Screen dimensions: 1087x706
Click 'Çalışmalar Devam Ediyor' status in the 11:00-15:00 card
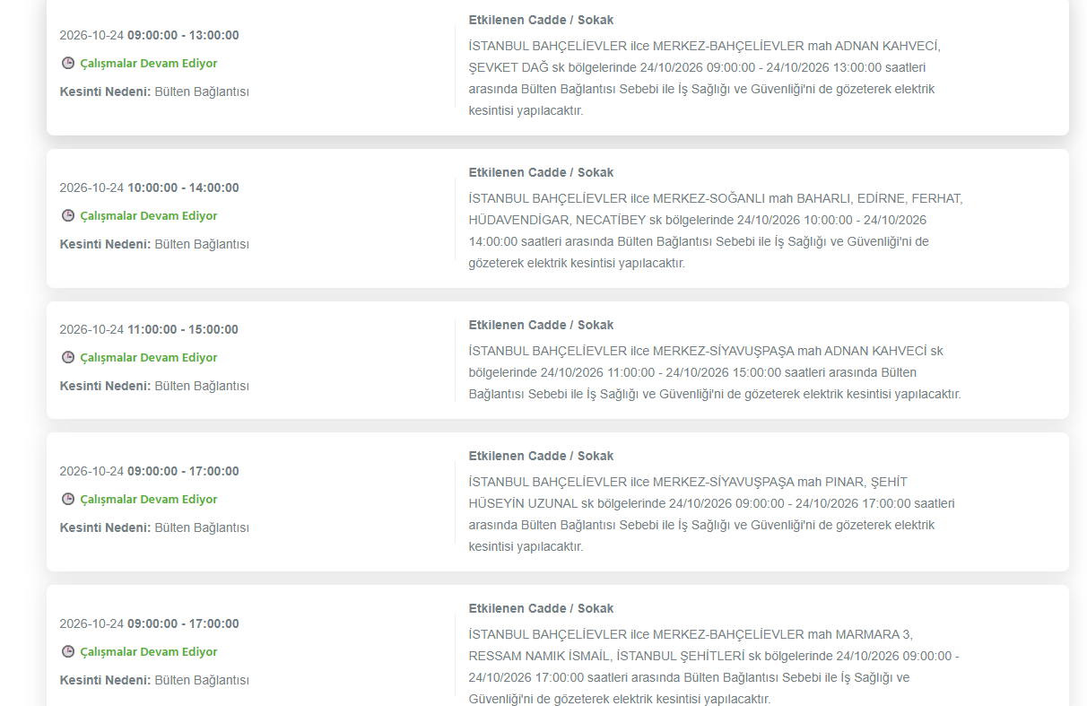149,357
